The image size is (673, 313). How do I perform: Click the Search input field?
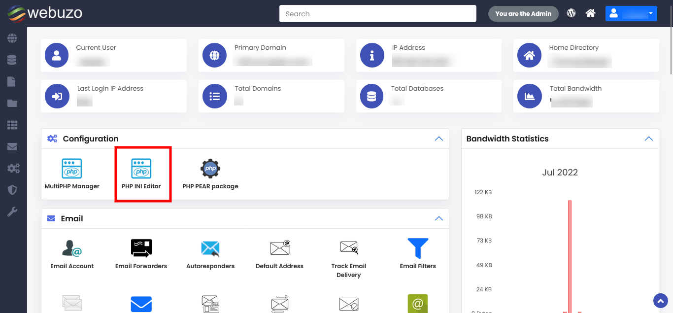coord(377,14)
